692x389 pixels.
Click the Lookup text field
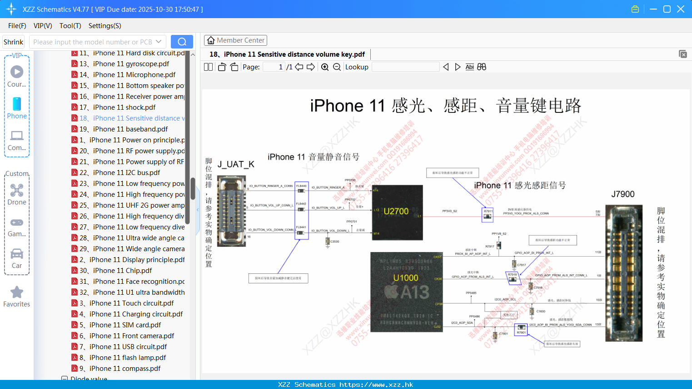pos(405,67)
